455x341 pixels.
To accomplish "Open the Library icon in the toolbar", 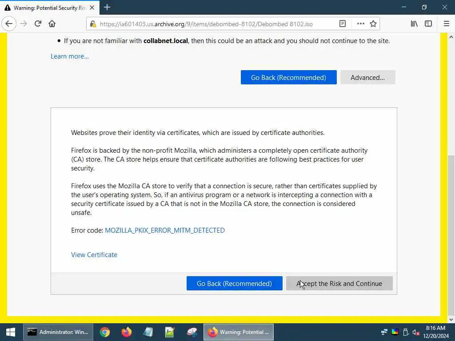I will point(414,24).
